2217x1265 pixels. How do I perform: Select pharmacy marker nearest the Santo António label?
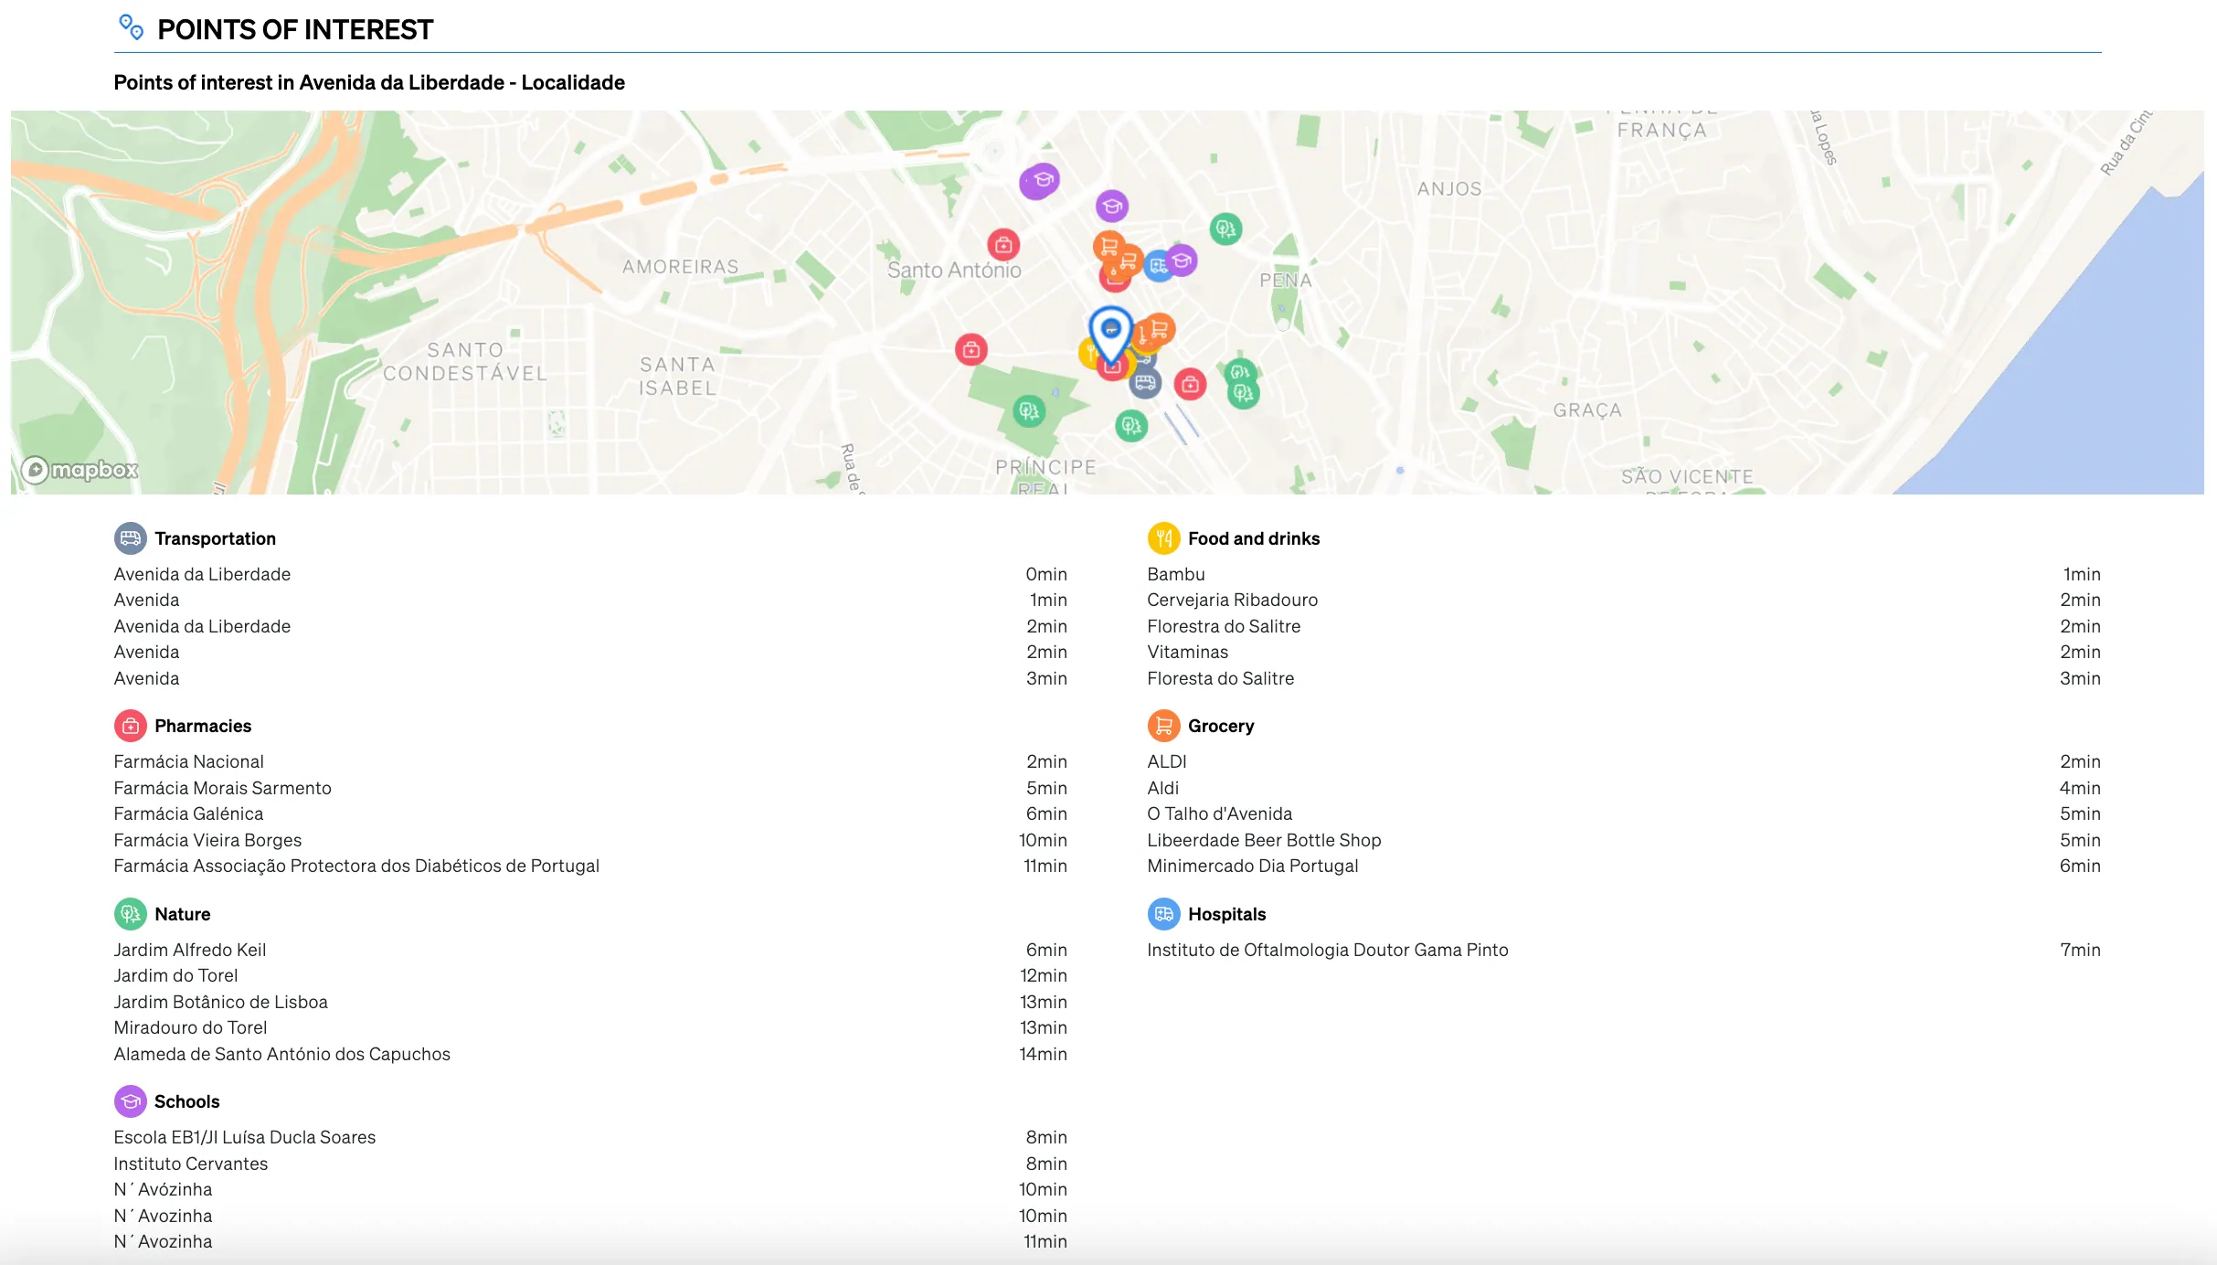coord(1003,245)
